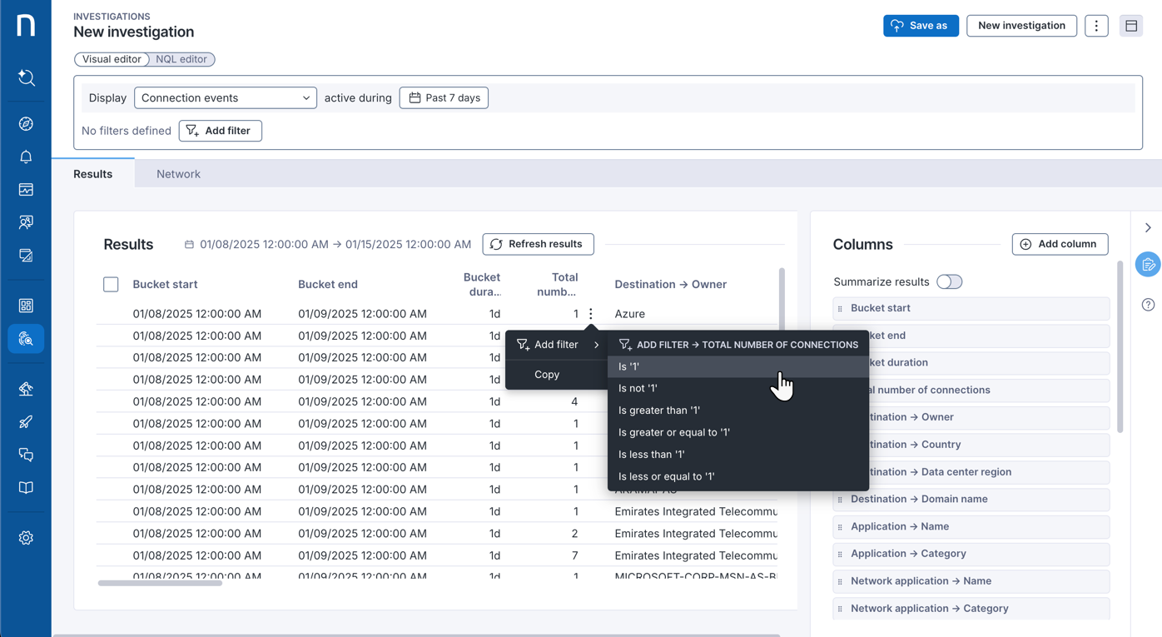1162x637 pixels.
Task: Select the highlighted investigations magnifier sidebar icon
Action: coord(26,339)
